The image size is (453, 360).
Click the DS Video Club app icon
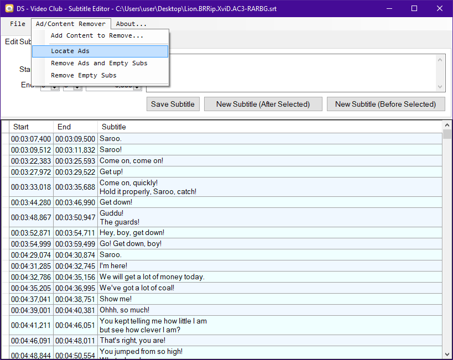pos(9,8)
